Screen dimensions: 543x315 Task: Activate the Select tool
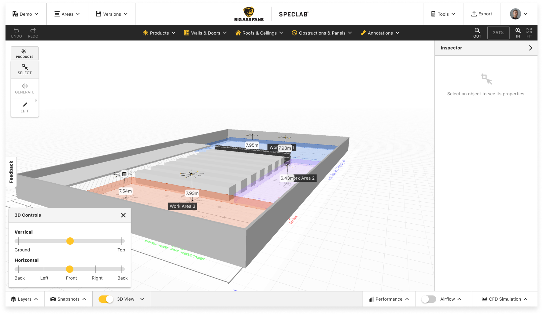[25, 69]
